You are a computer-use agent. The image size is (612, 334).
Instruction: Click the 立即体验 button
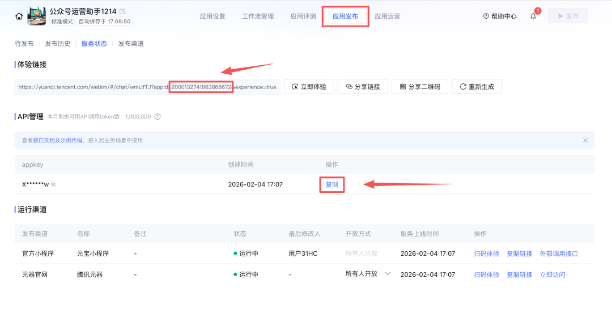tap(309, 87)
